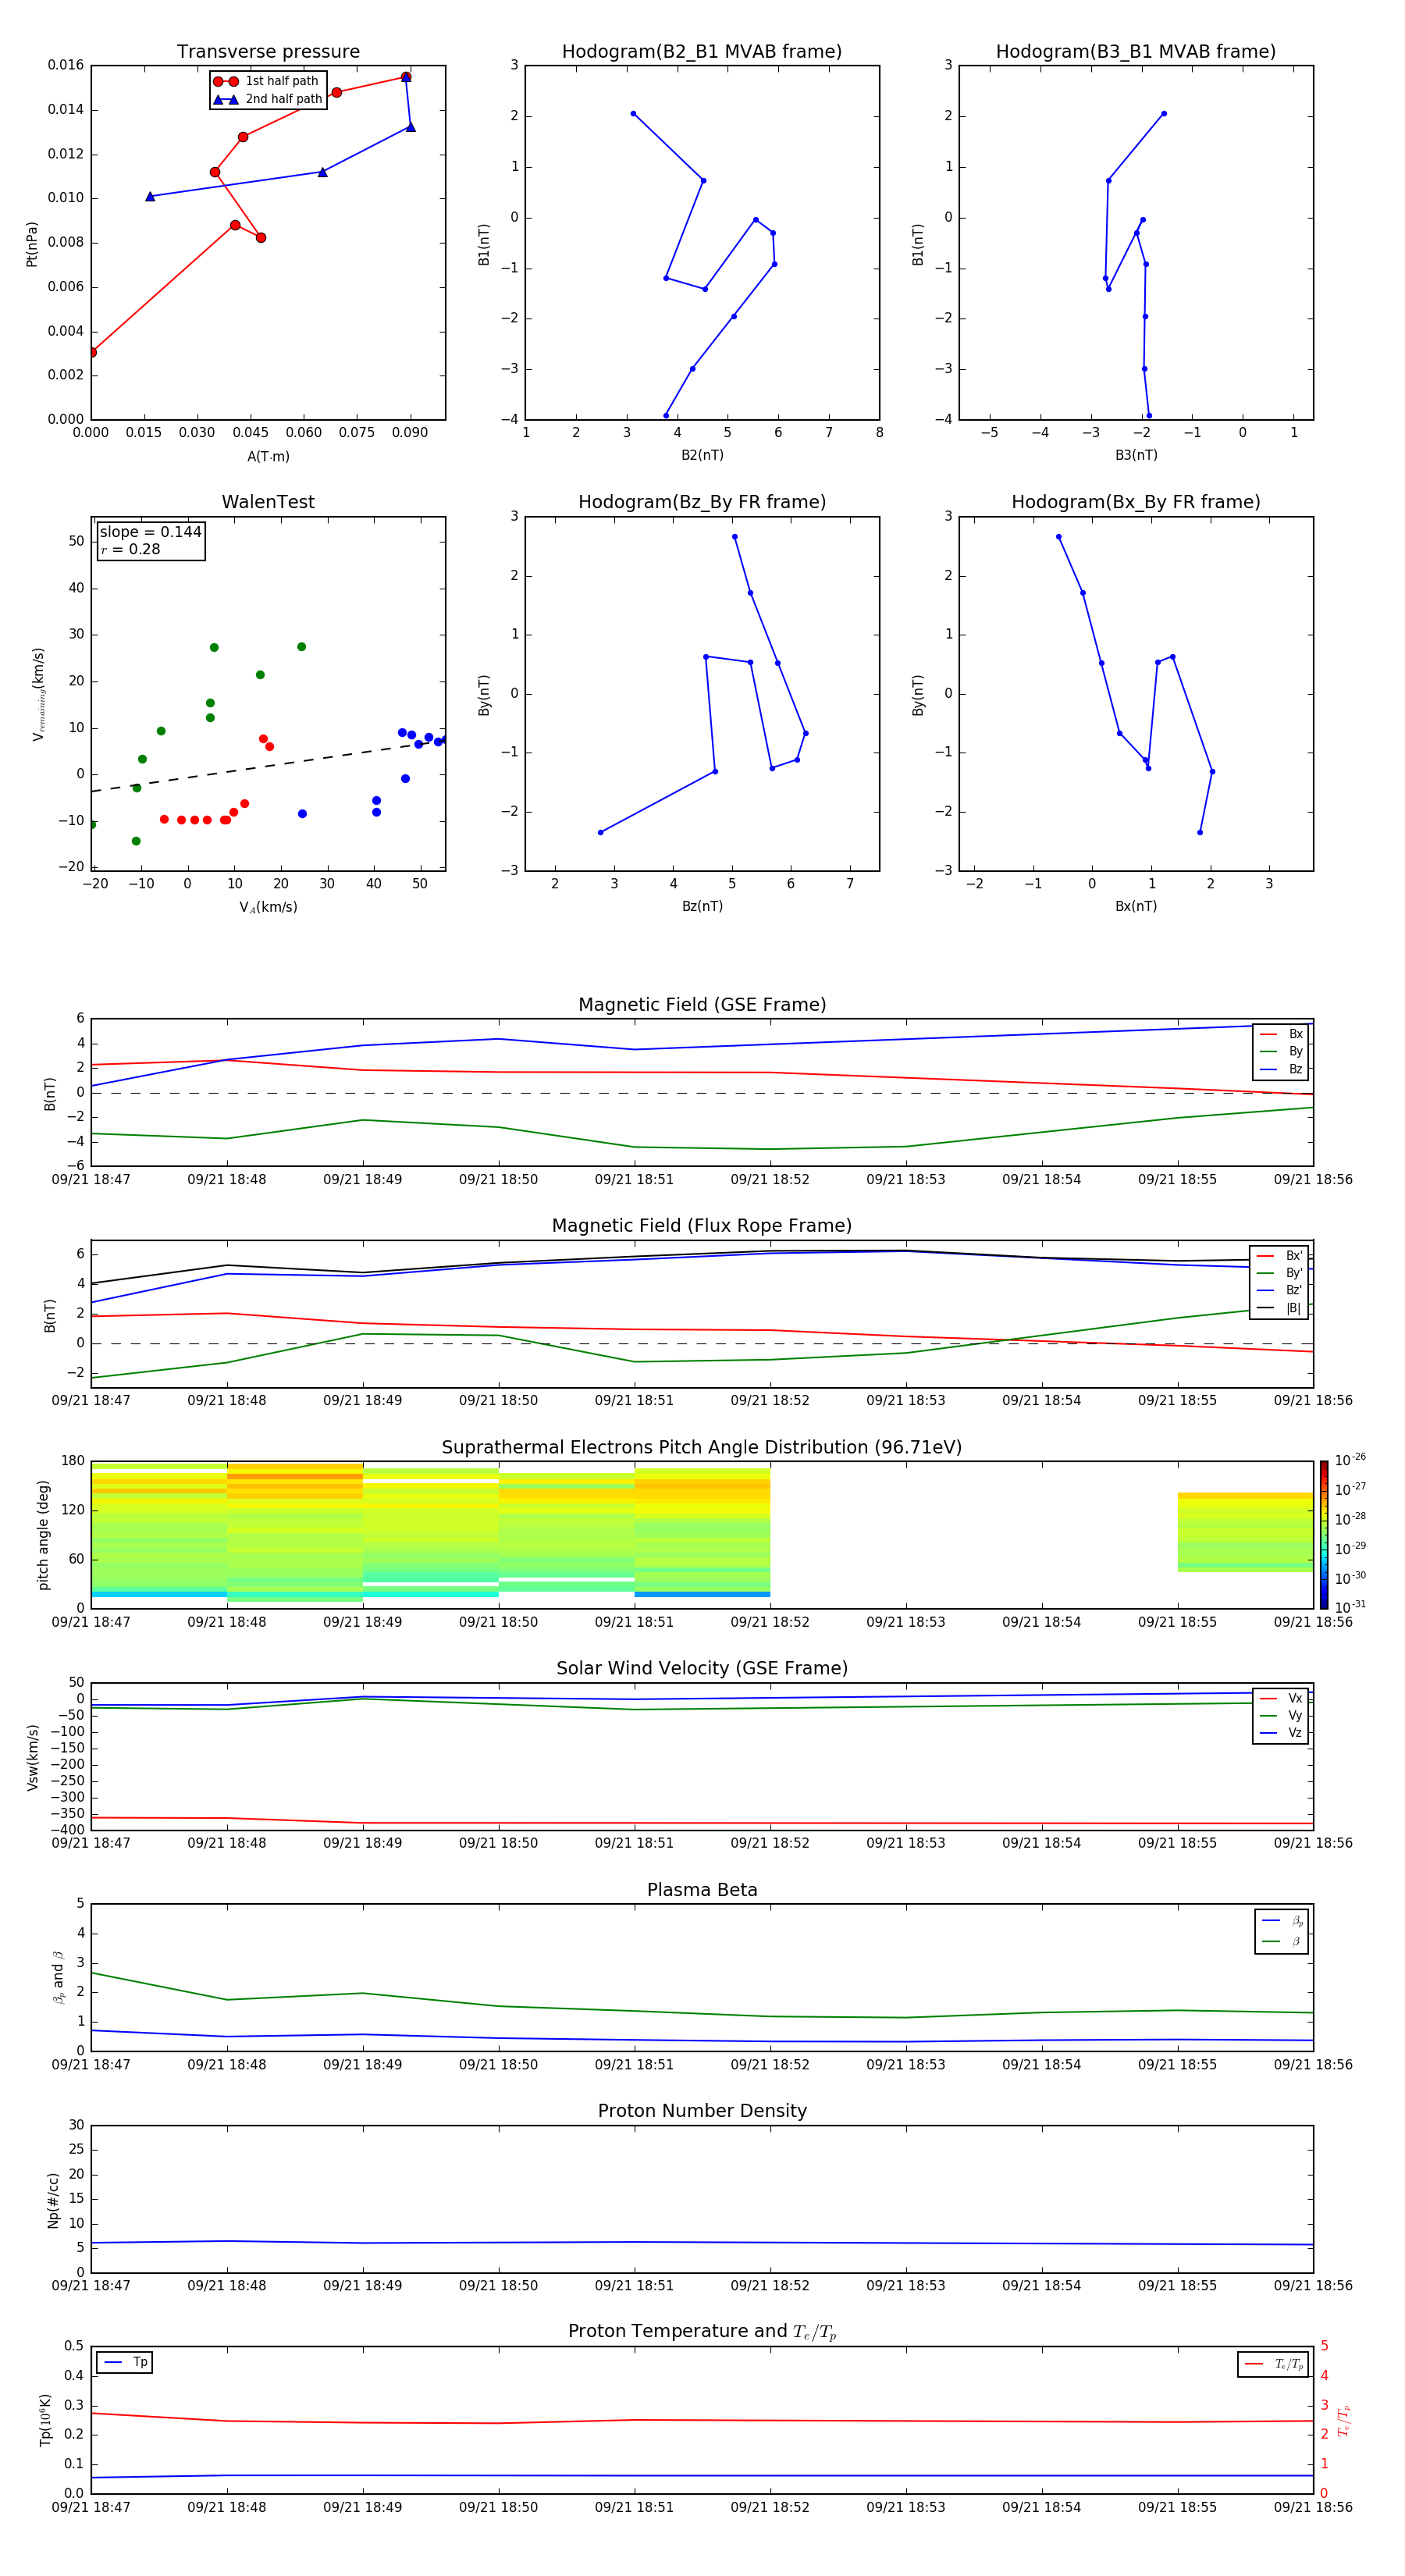The width and height of the screenshot is (1405, 2576).
Task: Click the Suprathermal Electrons Pitch Angle Distribution title
Action: [702, 1448]
